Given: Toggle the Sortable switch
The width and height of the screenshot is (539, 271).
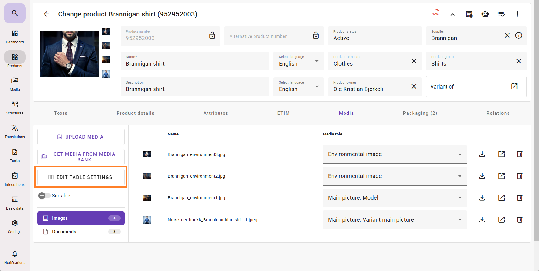Looking at the screenshot, I should coord(44,196).
